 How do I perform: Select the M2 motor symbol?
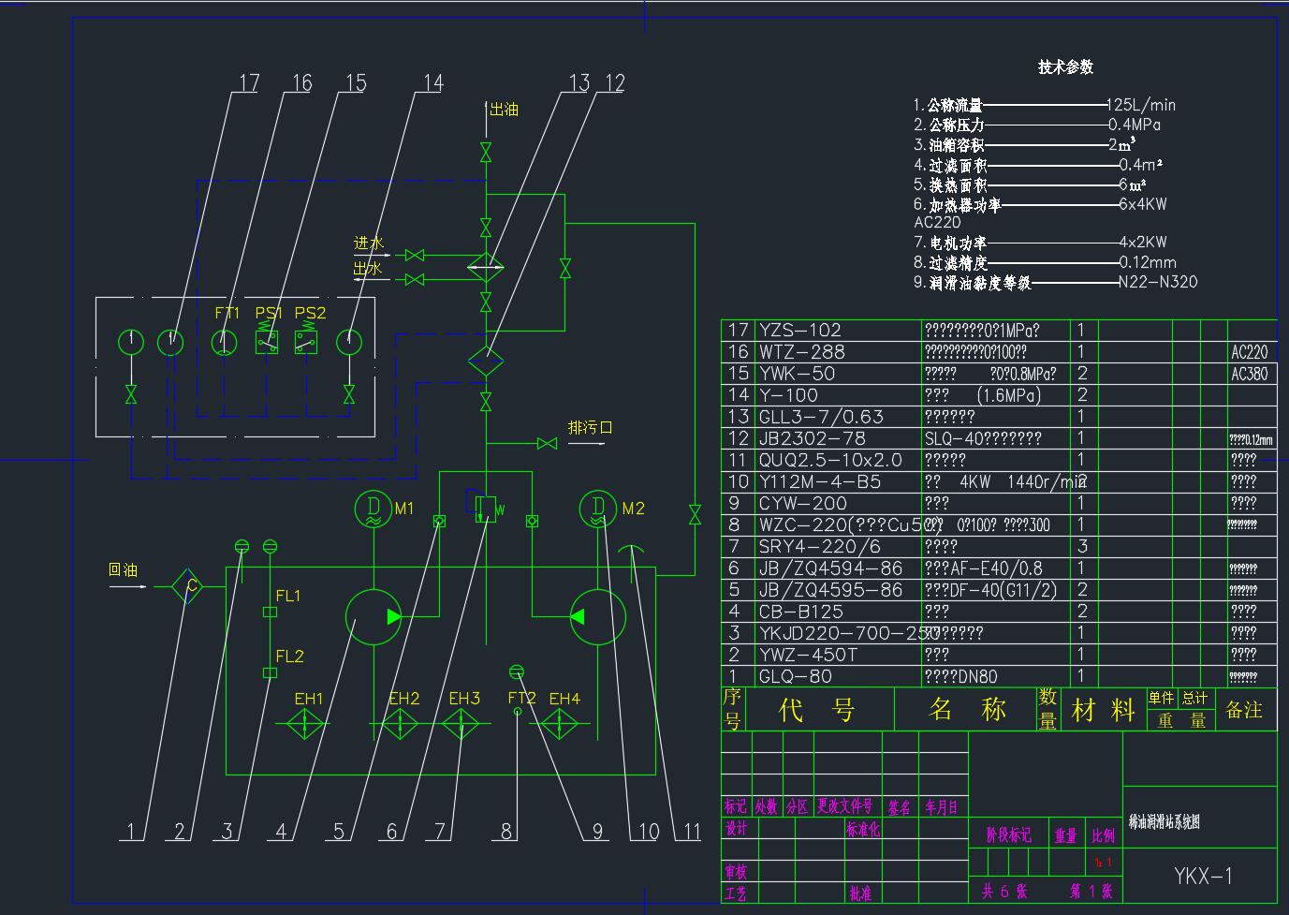click(x=596, y=509)
